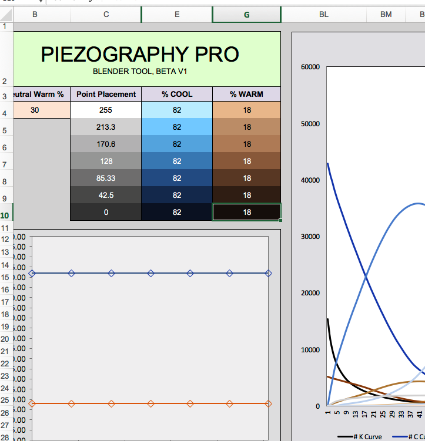This screenshot has height=441, width=425.
Task: Click the first diamond marker on the blue line
Action: pos(32,273)
